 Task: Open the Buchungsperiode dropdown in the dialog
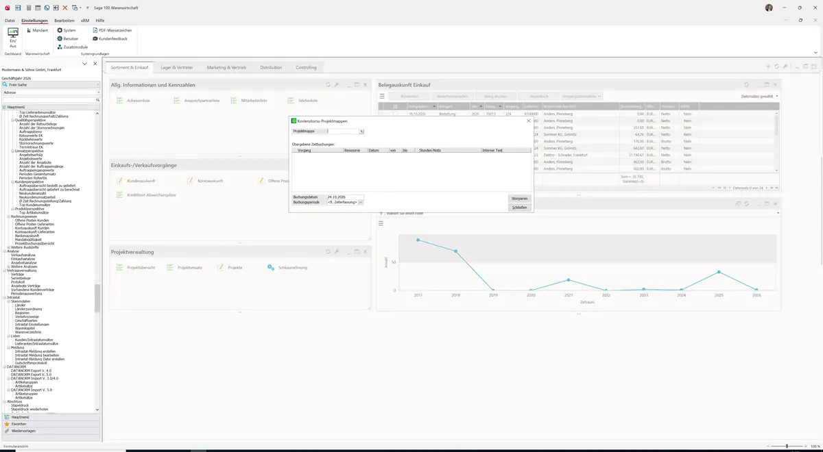click(361, 202)
